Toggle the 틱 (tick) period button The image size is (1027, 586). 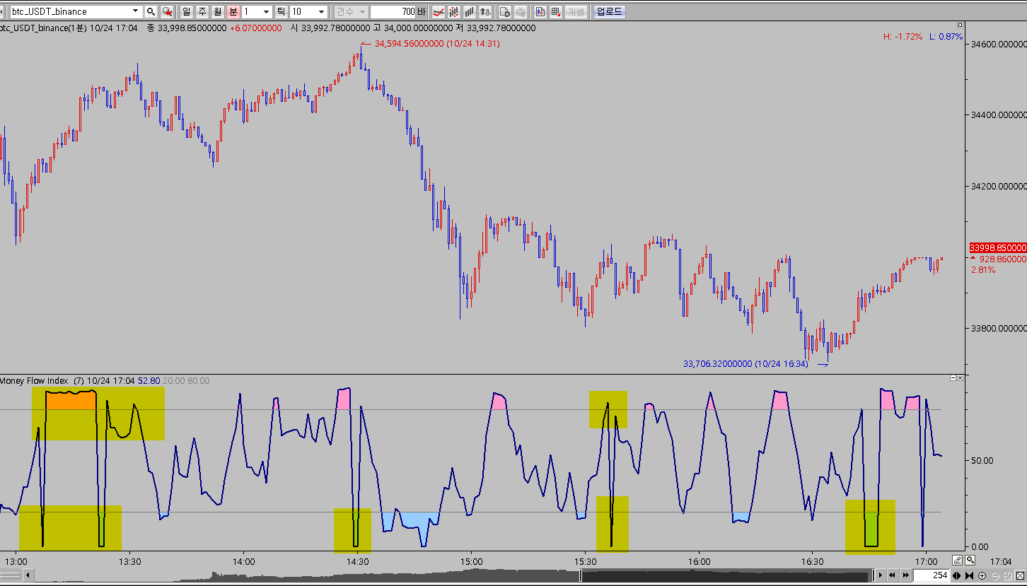(281, 12)
